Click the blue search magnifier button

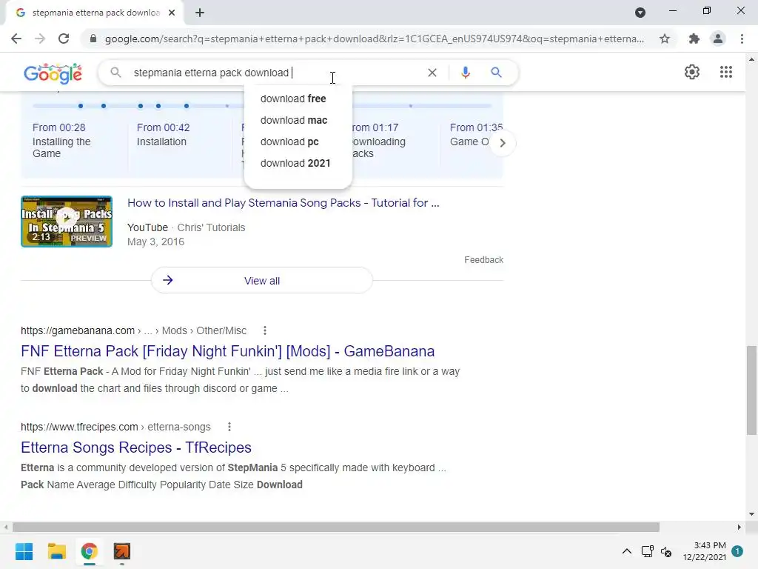pos(496,73)
